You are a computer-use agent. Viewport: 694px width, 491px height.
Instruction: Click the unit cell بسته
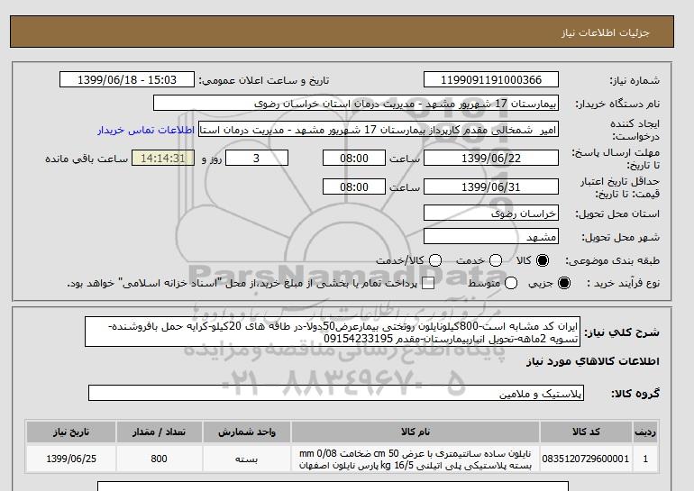(x=247, y=459)
